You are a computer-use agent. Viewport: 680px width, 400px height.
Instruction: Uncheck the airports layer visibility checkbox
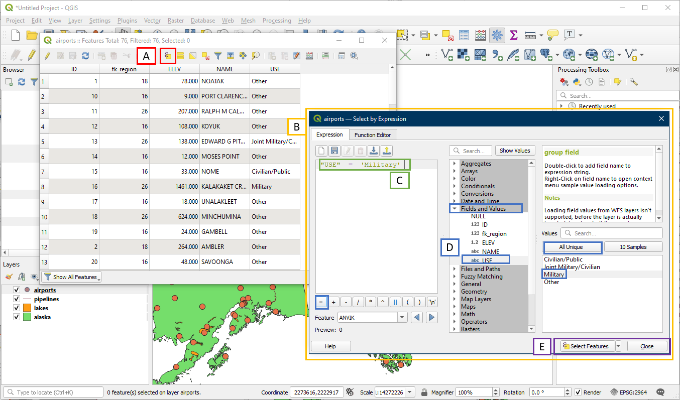[x=17, y=290]
